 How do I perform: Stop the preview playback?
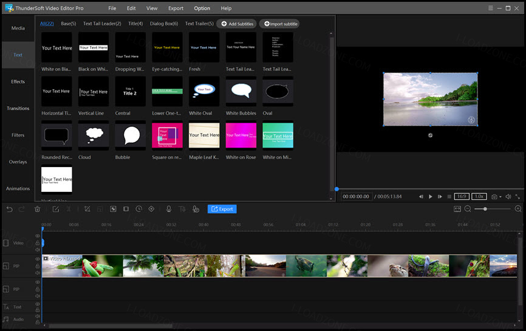point(449,197)
